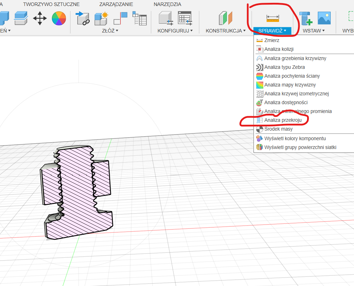Image resolution: width=354 pixels, height=286 pixels.
Task: Collapse the SPRAWDŹ dropdown
Action: (x=272, y=31)
